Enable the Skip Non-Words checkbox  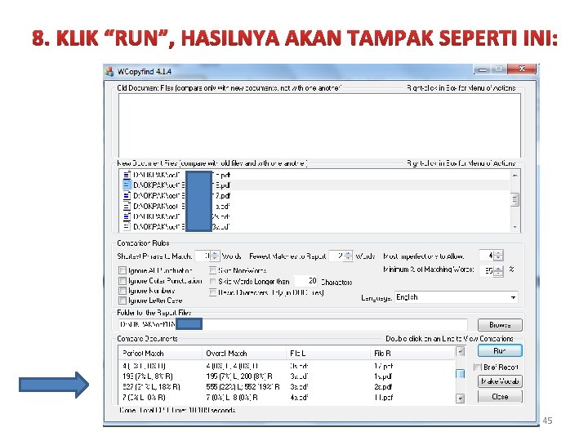click(x=212, y=270)
